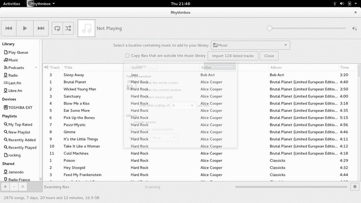361x203 pixels.
Task: Open Recently Added playlist
Action: click(x=20, y=140)
